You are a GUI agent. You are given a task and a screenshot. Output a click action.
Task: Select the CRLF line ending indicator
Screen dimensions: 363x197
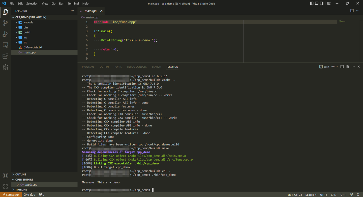334,194
